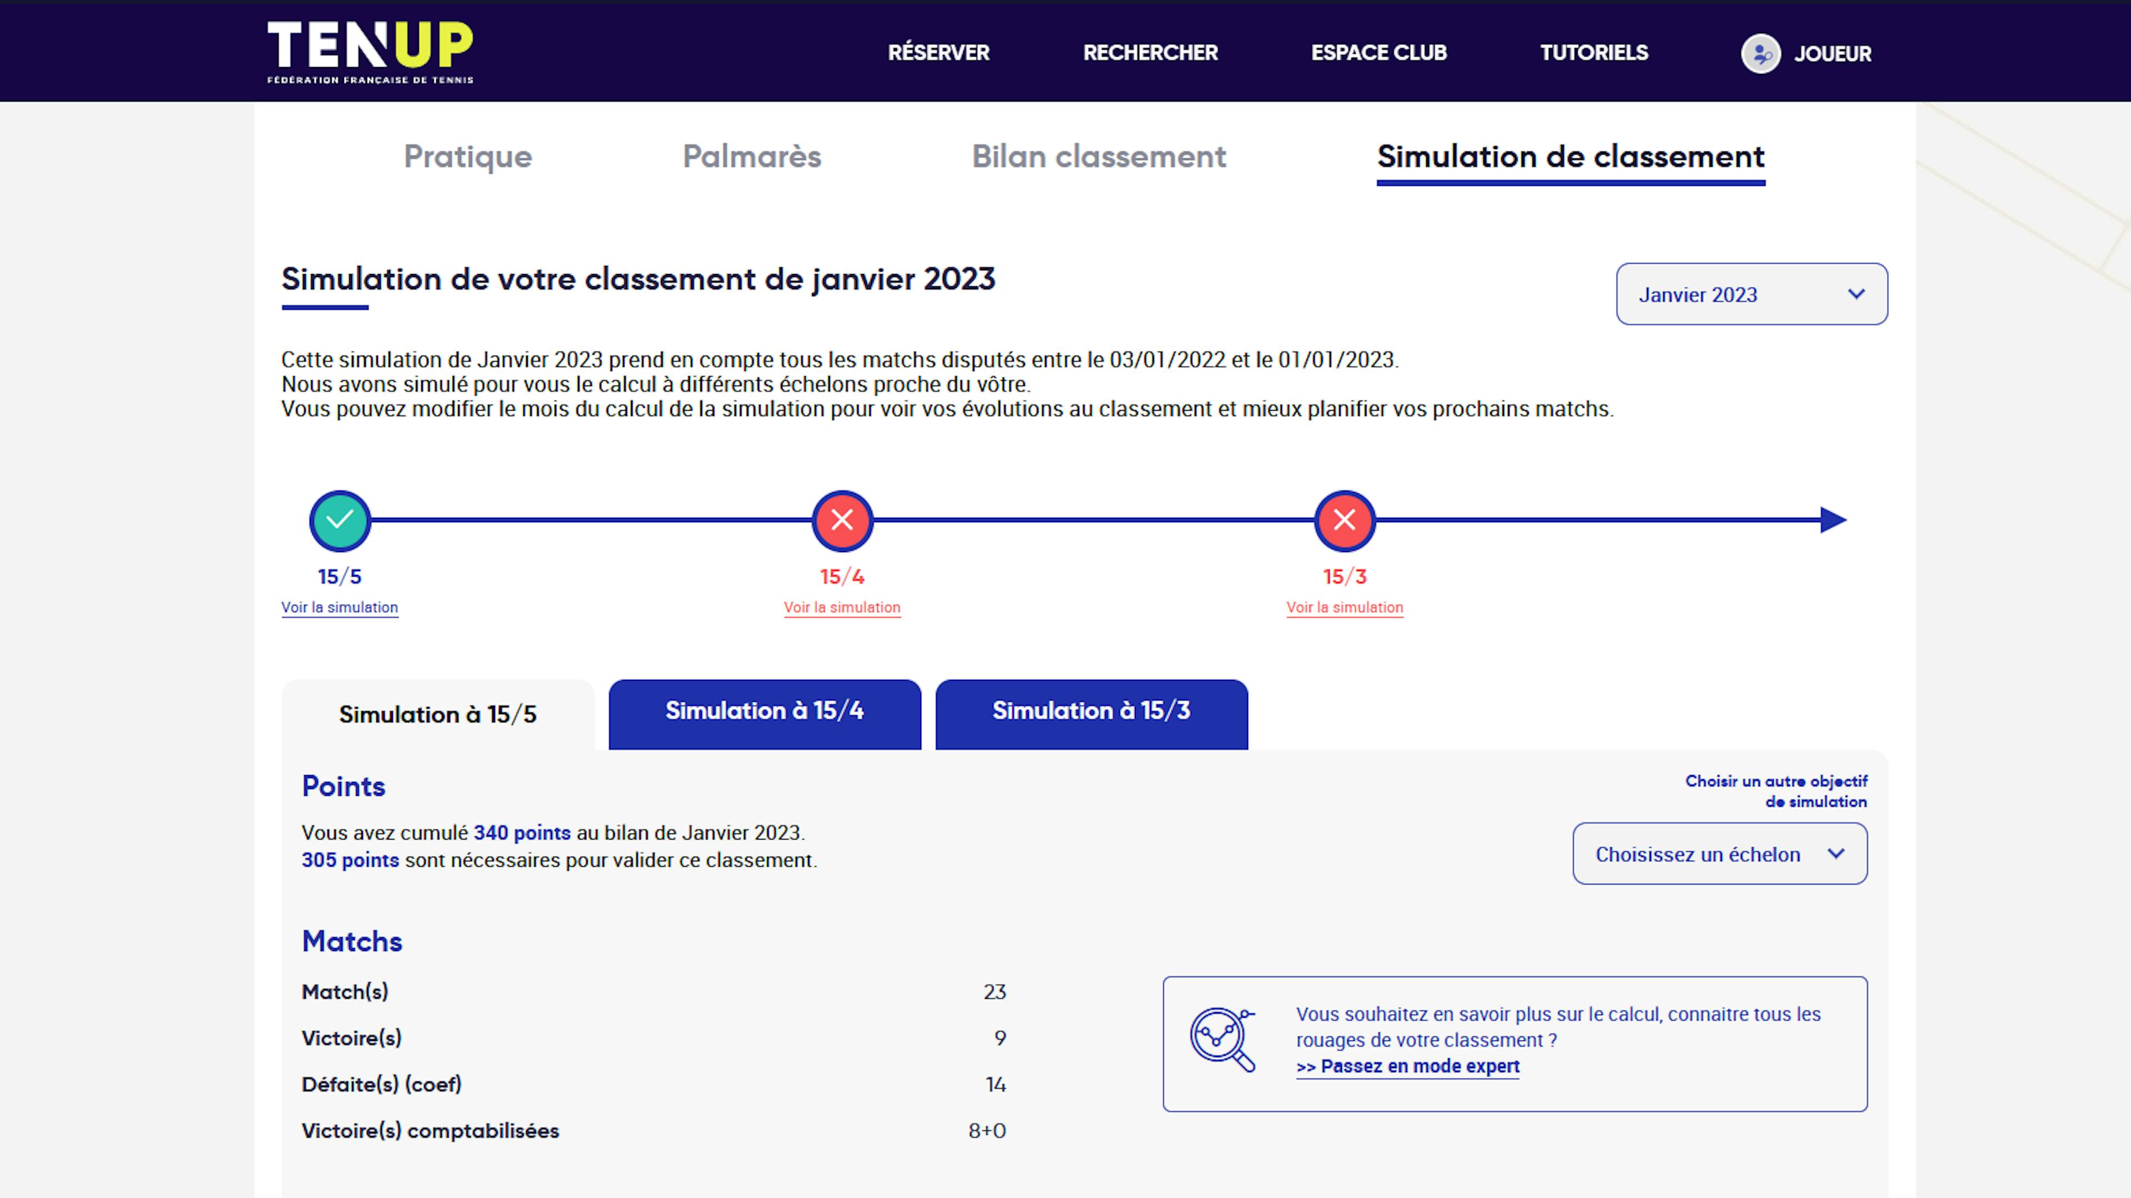Click the 15/3 rank label
Image resolution: width=2131 pixels, height=1198 pixels.
coord(1344,577)
